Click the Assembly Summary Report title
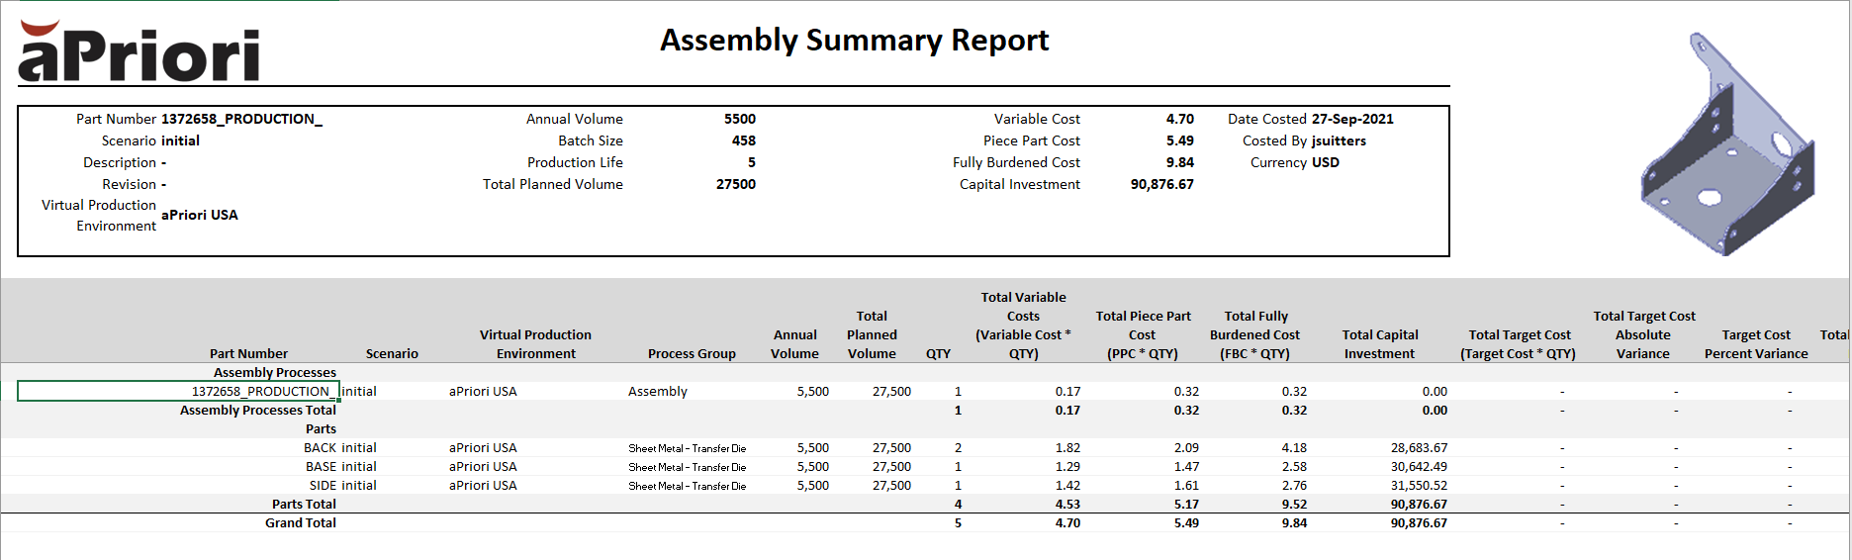Image resolution: width=1852 pixels, height=560 pixels. [854, 41]
